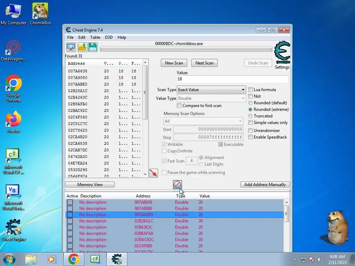Open Windows Explorer from taskbar
The width and height of the screenshot is (355, 266).
31,259
